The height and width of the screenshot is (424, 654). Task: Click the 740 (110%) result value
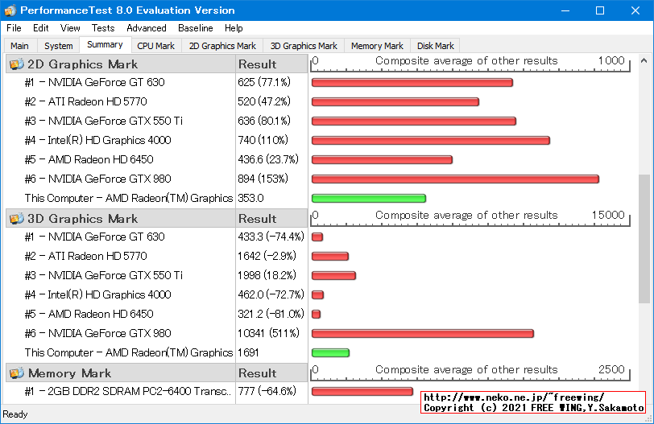click(x=263, y=140)
